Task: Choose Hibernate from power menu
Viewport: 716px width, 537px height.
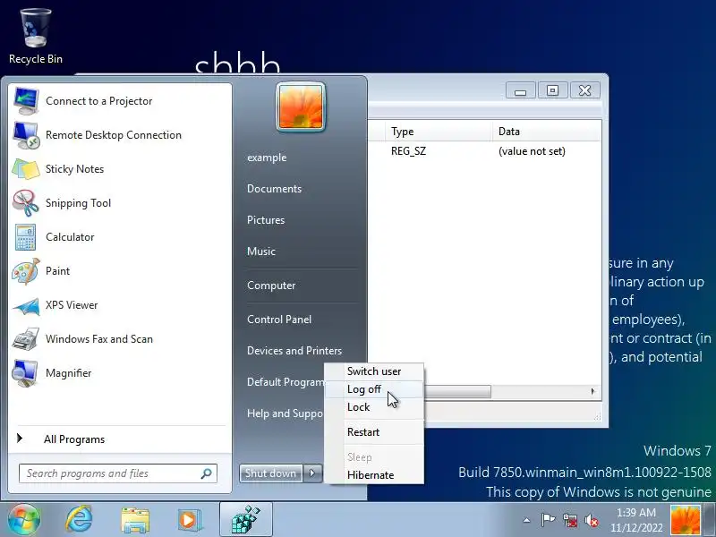Action: tap(374, 475)
